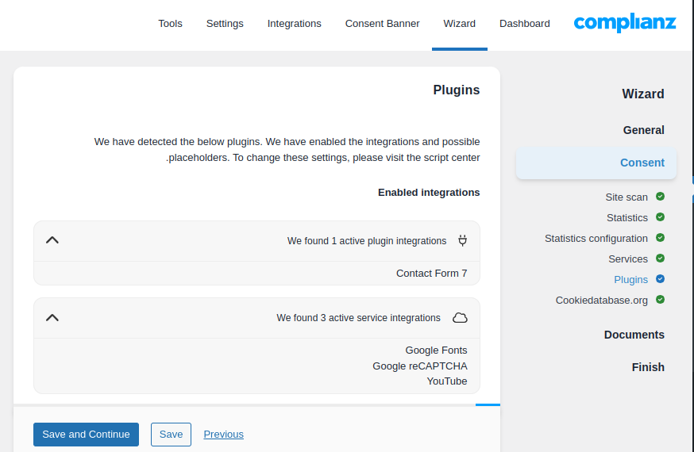Click the Complianz logo
Screen dimensions: 694x452
point(625,23)
